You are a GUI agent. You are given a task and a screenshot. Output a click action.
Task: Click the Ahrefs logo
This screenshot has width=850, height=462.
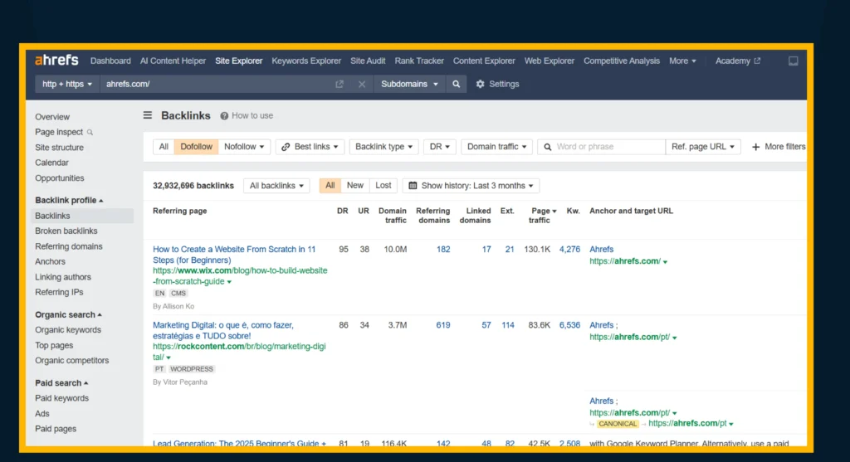[x=56, y=61]
